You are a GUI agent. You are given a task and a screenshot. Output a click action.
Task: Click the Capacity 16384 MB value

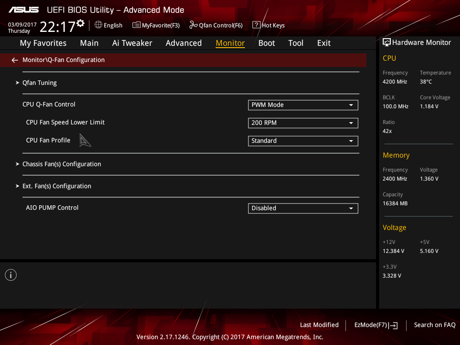[395, 203]
